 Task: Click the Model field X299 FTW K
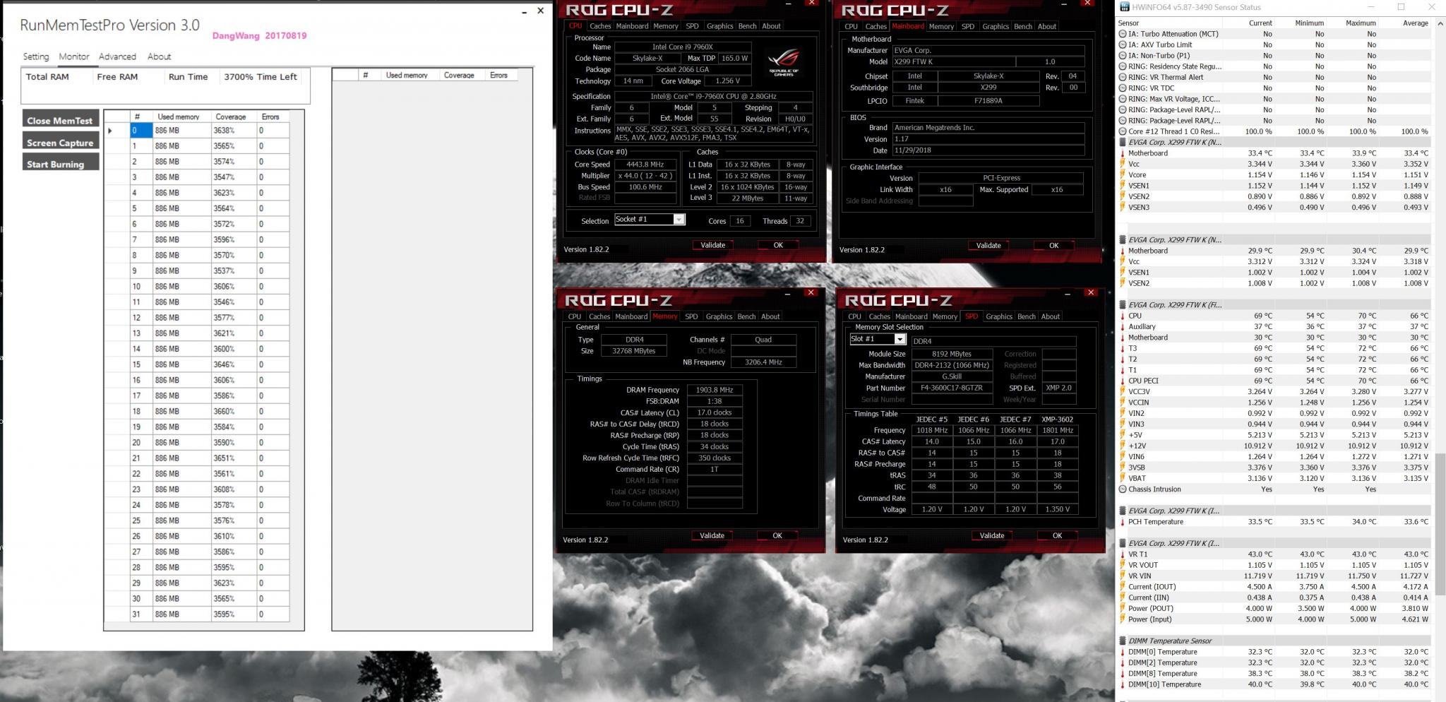(x=954, y=62)
